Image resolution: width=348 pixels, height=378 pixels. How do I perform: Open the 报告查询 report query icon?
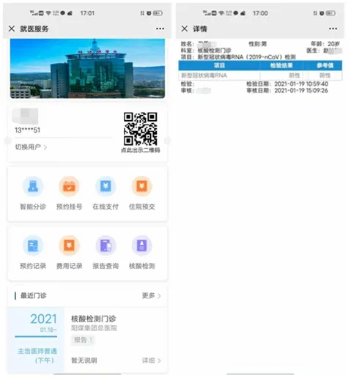[x=105, y=245]
